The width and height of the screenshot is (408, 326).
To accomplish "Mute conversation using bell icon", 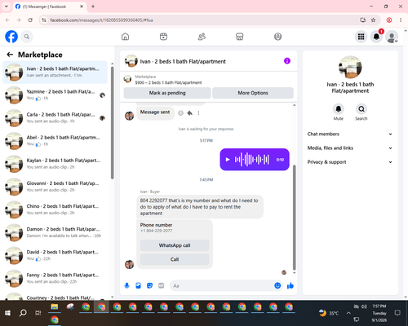I will click(339, 109).
